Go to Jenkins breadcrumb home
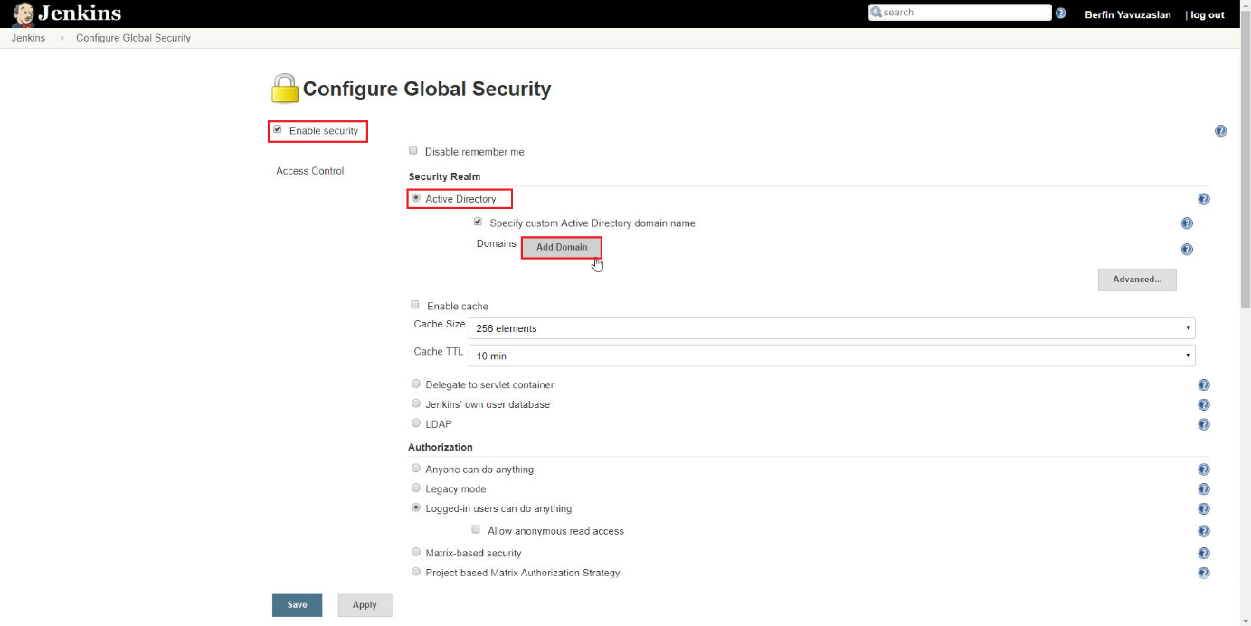This screenshot has width=1251, height=626. coord(28,38)
